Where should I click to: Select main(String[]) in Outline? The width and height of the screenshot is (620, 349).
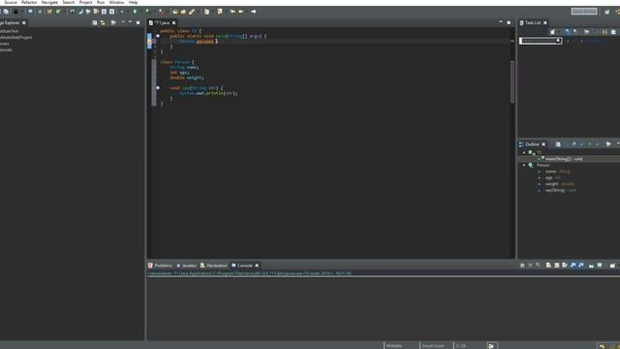coord(564,159)
